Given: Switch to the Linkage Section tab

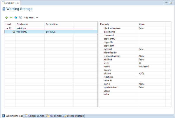Looking at the screenshot, I should coord(34,116).
